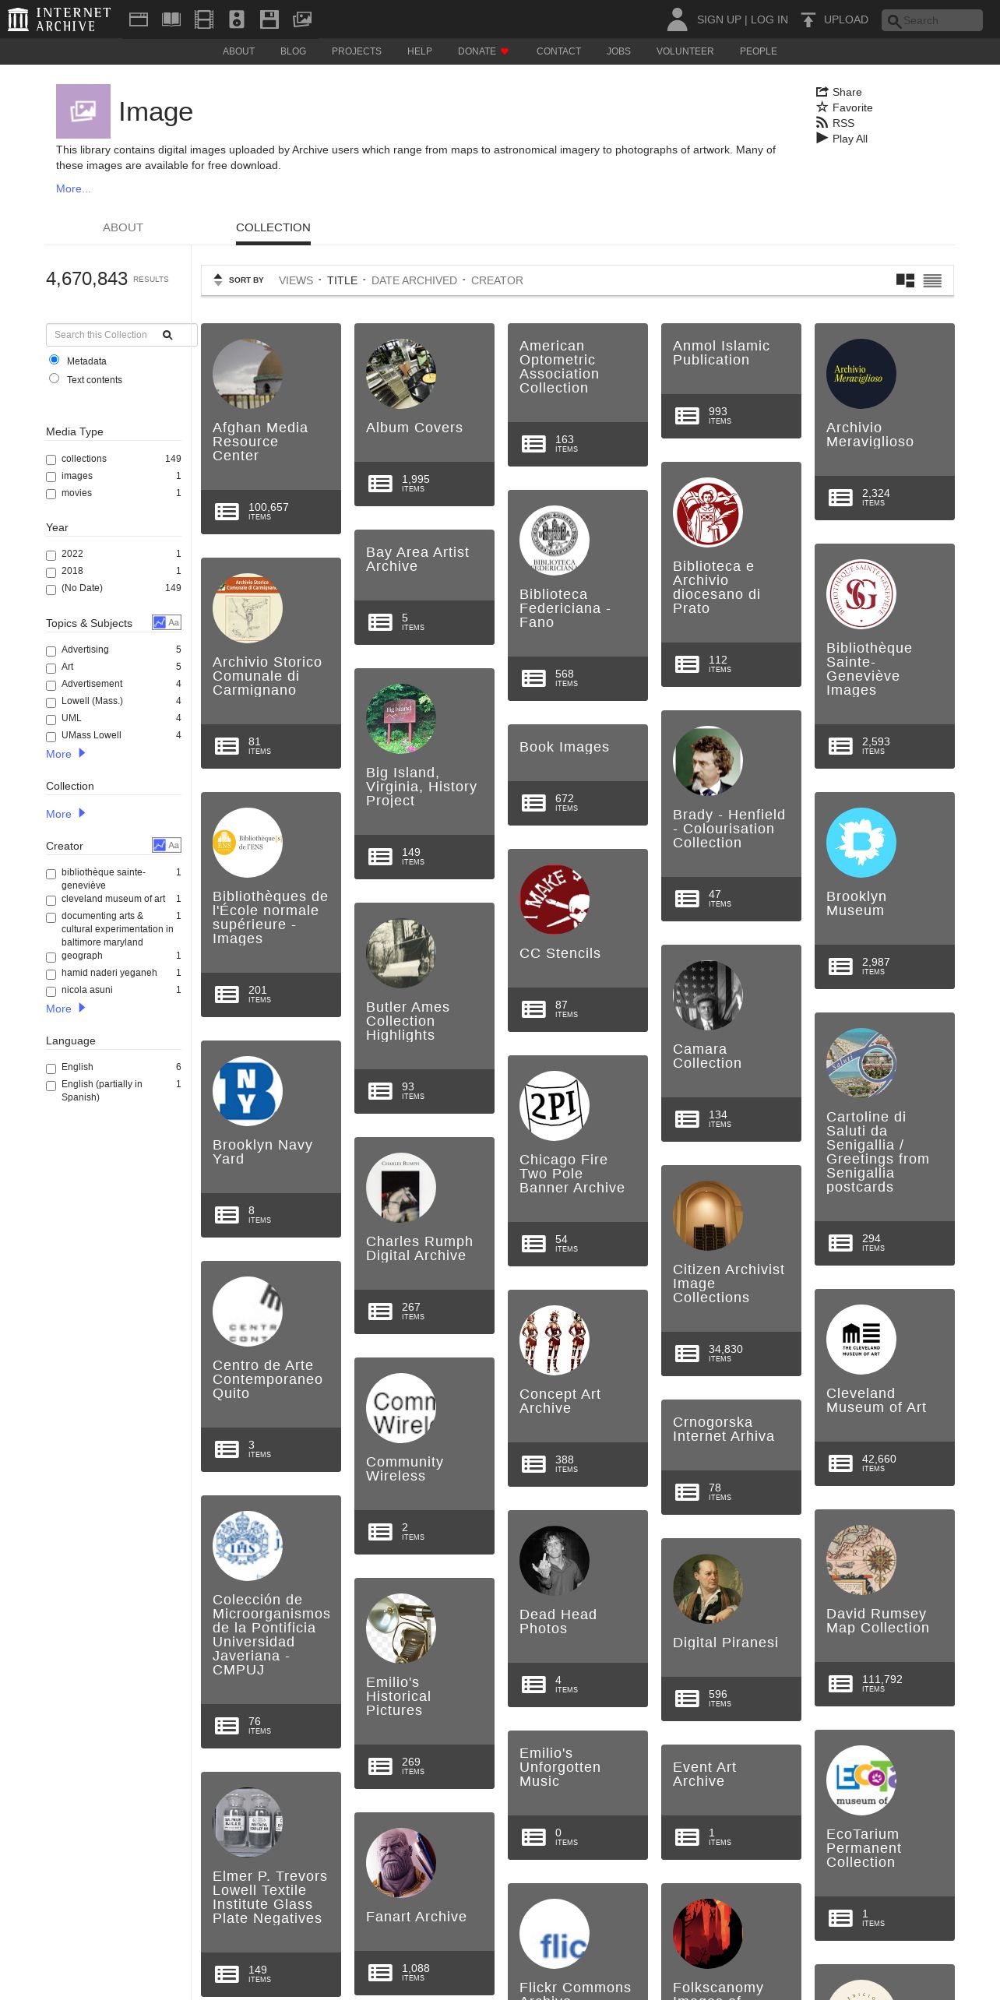Open the CC Stencils thumbnail
Viewport: 1000px width, 2000px height.
pyautogui.click(x=555, y=900)
